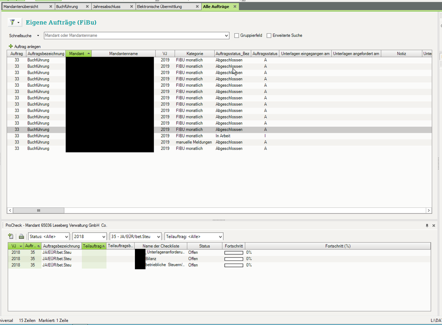The height and width of the screenshot is (325, 442).
Task: Close the ProCheck panel
Action: pos(434,226)
